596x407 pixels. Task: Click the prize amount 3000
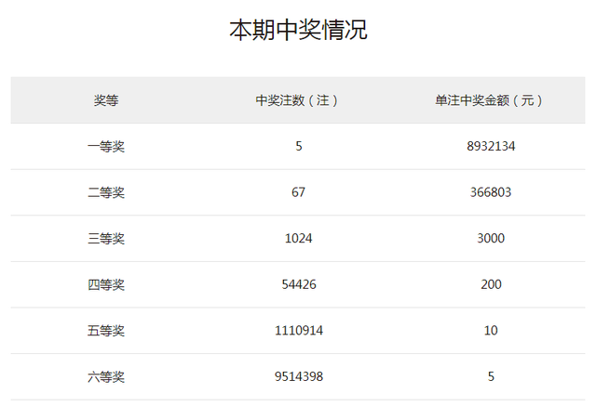[x=491, y=238]
